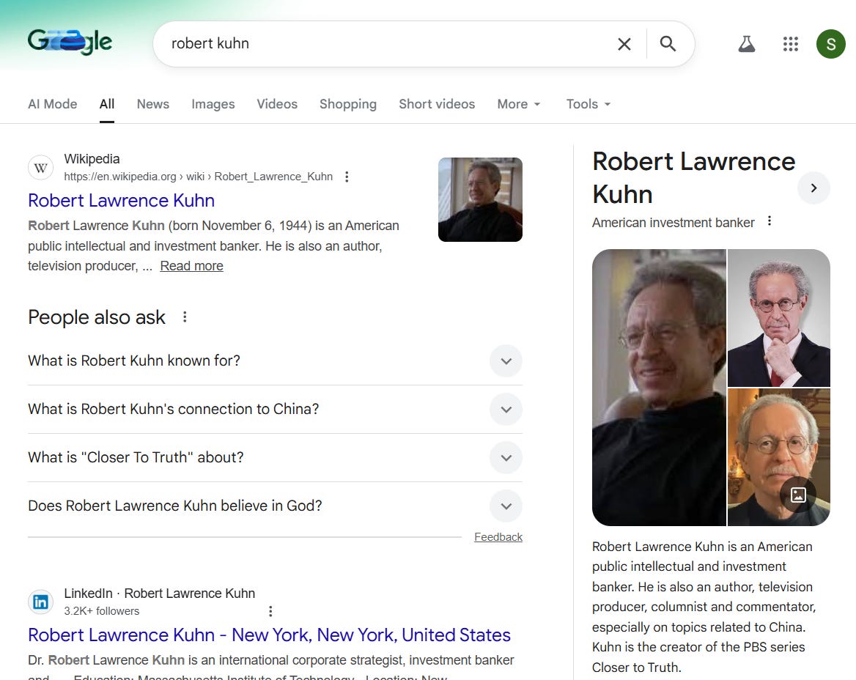
Task: Open the Tools dropdown
Action: (x=588, y=104)
